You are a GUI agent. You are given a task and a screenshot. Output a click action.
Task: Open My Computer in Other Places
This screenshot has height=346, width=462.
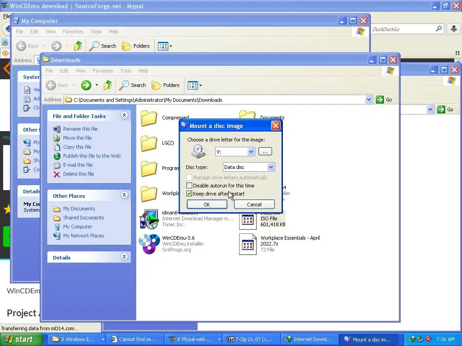[x=78, y=227]
